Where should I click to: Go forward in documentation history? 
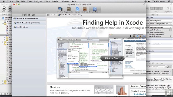(x=55, y=15)
